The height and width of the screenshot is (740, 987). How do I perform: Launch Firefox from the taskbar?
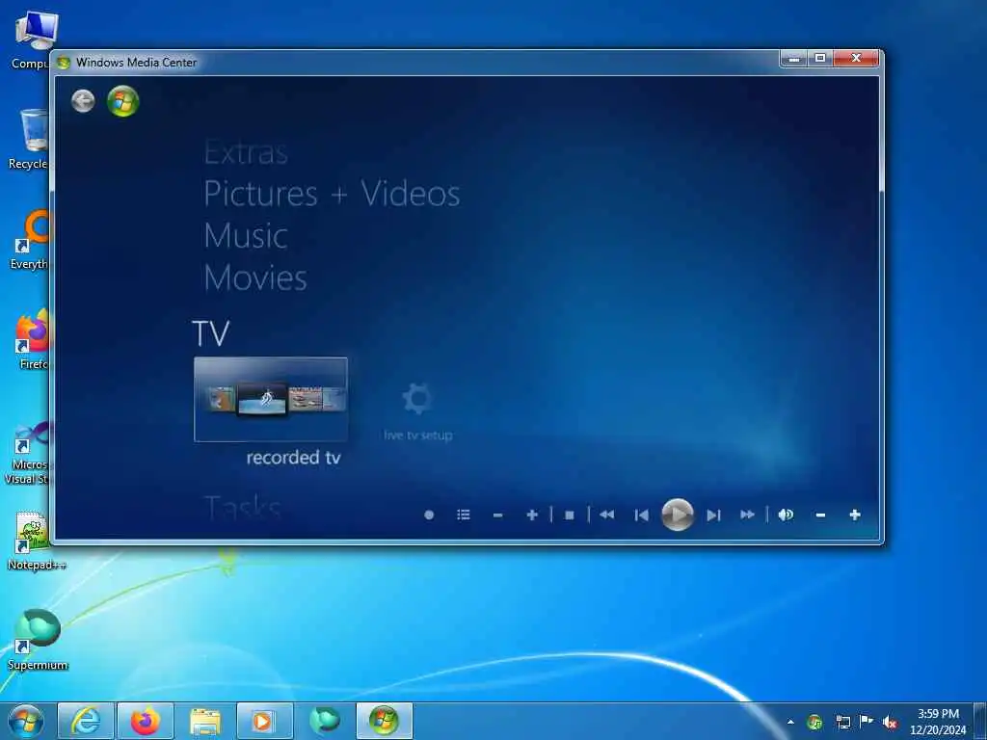pos(146,721)
